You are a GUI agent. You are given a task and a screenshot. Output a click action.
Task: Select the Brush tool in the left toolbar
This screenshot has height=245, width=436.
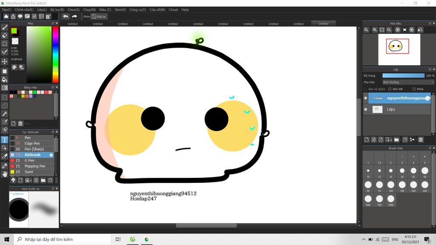[x=5, y=27]
